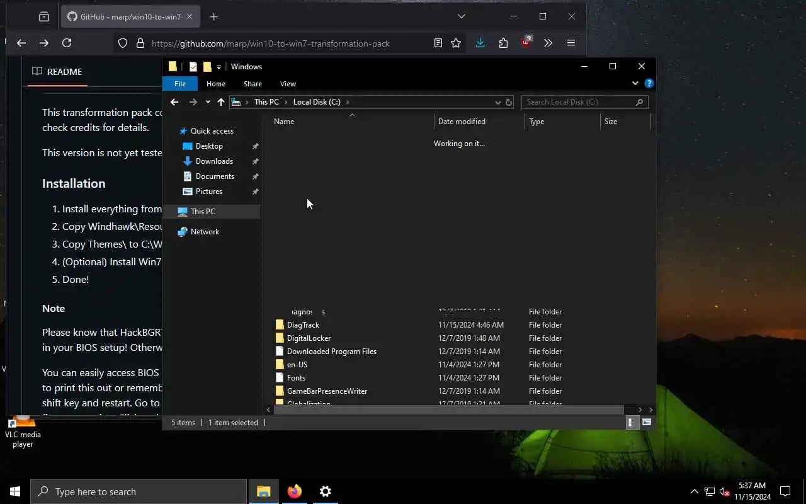
Task: Refresh the Local Disk (C:) view
Action: [509, 102]
